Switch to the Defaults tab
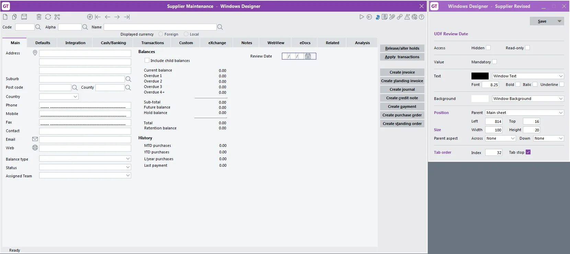570x254 pixels. (x=43, y=43)
